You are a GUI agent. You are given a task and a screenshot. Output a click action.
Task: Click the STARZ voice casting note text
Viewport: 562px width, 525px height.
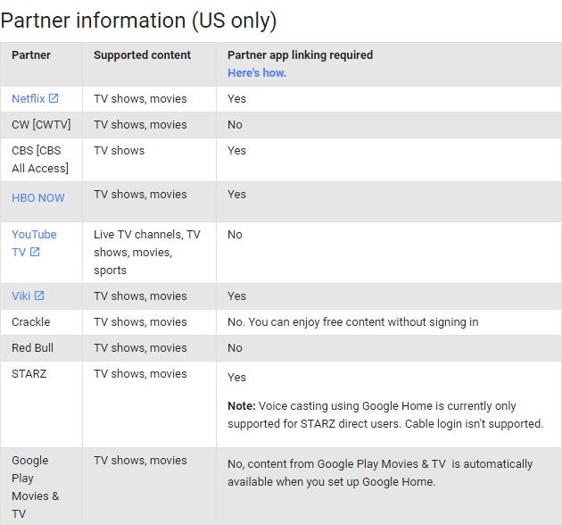tap(385, 414)
